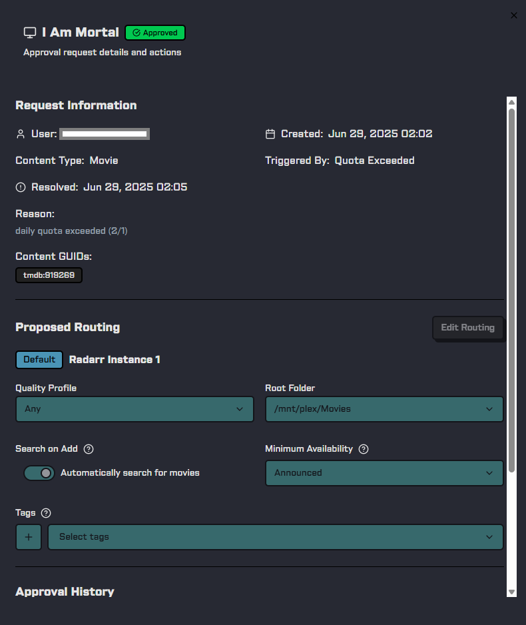The image size is (526, 625).
Task: Click the 'Jun 29, 2025 02:05' resolved date
Action: [135, 187]
